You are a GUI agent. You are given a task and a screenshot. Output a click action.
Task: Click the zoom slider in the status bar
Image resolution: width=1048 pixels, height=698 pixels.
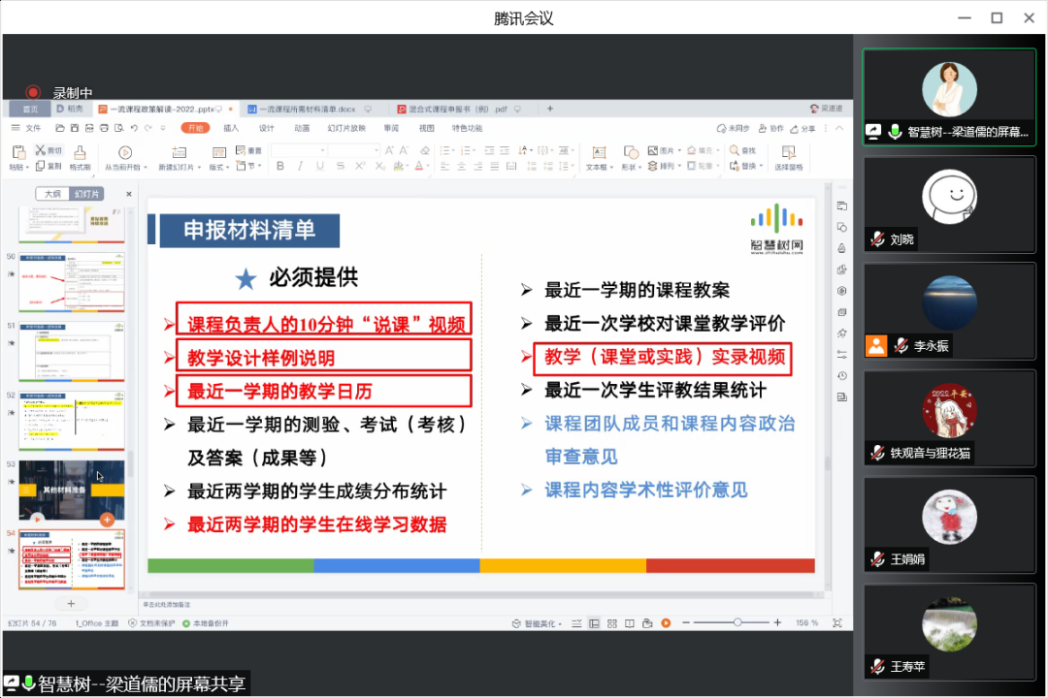click(x=737, y=622)
